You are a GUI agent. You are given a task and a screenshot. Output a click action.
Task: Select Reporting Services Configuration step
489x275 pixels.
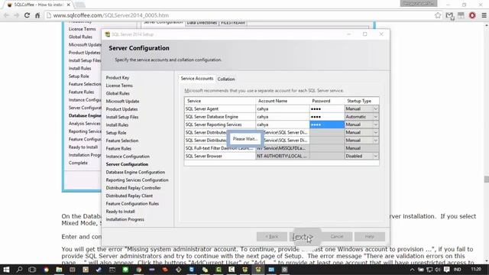(x=137, y=180)
